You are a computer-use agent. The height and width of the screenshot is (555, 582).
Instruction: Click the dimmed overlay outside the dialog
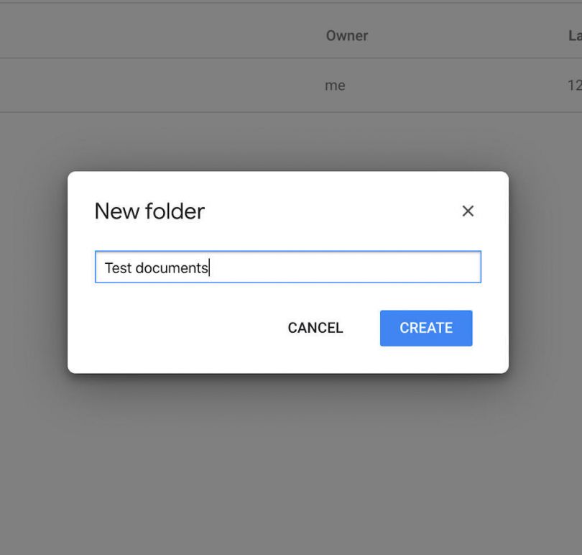click(x=287, y=467)
